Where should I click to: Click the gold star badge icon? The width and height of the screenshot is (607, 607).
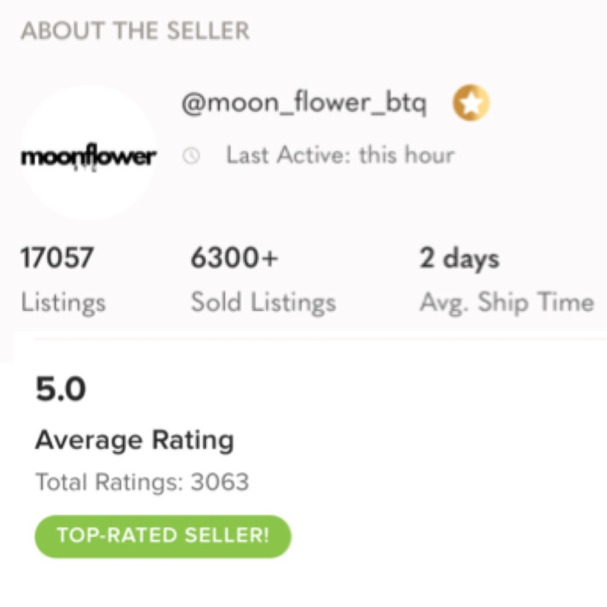[471, 103]
